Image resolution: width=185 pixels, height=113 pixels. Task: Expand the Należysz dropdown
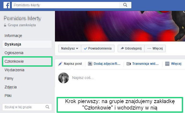70,48
